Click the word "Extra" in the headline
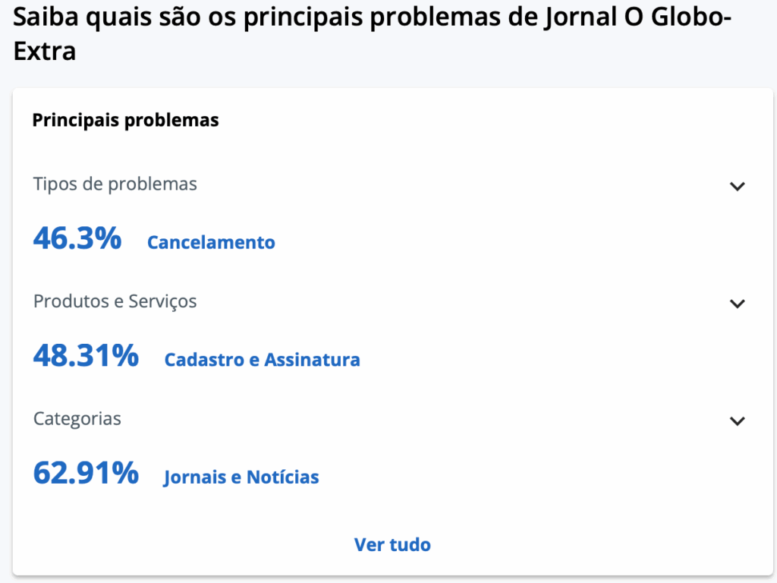777x583 pixels. pos(45,52)
